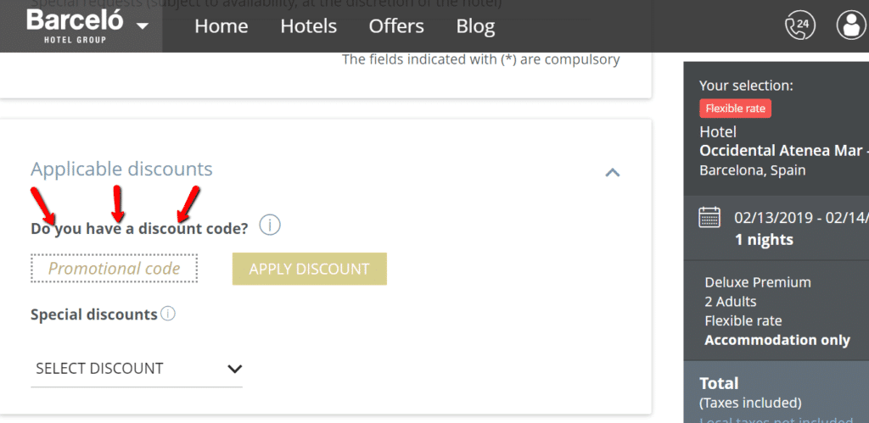Click the Applicable discounts heading
The image size is (869, 423).
121,169
